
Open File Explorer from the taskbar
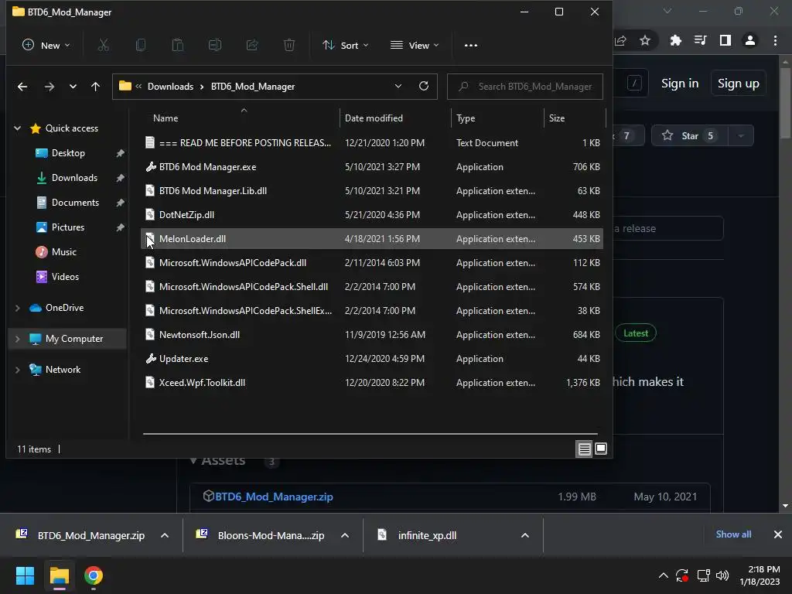click(x=59, y=575)
